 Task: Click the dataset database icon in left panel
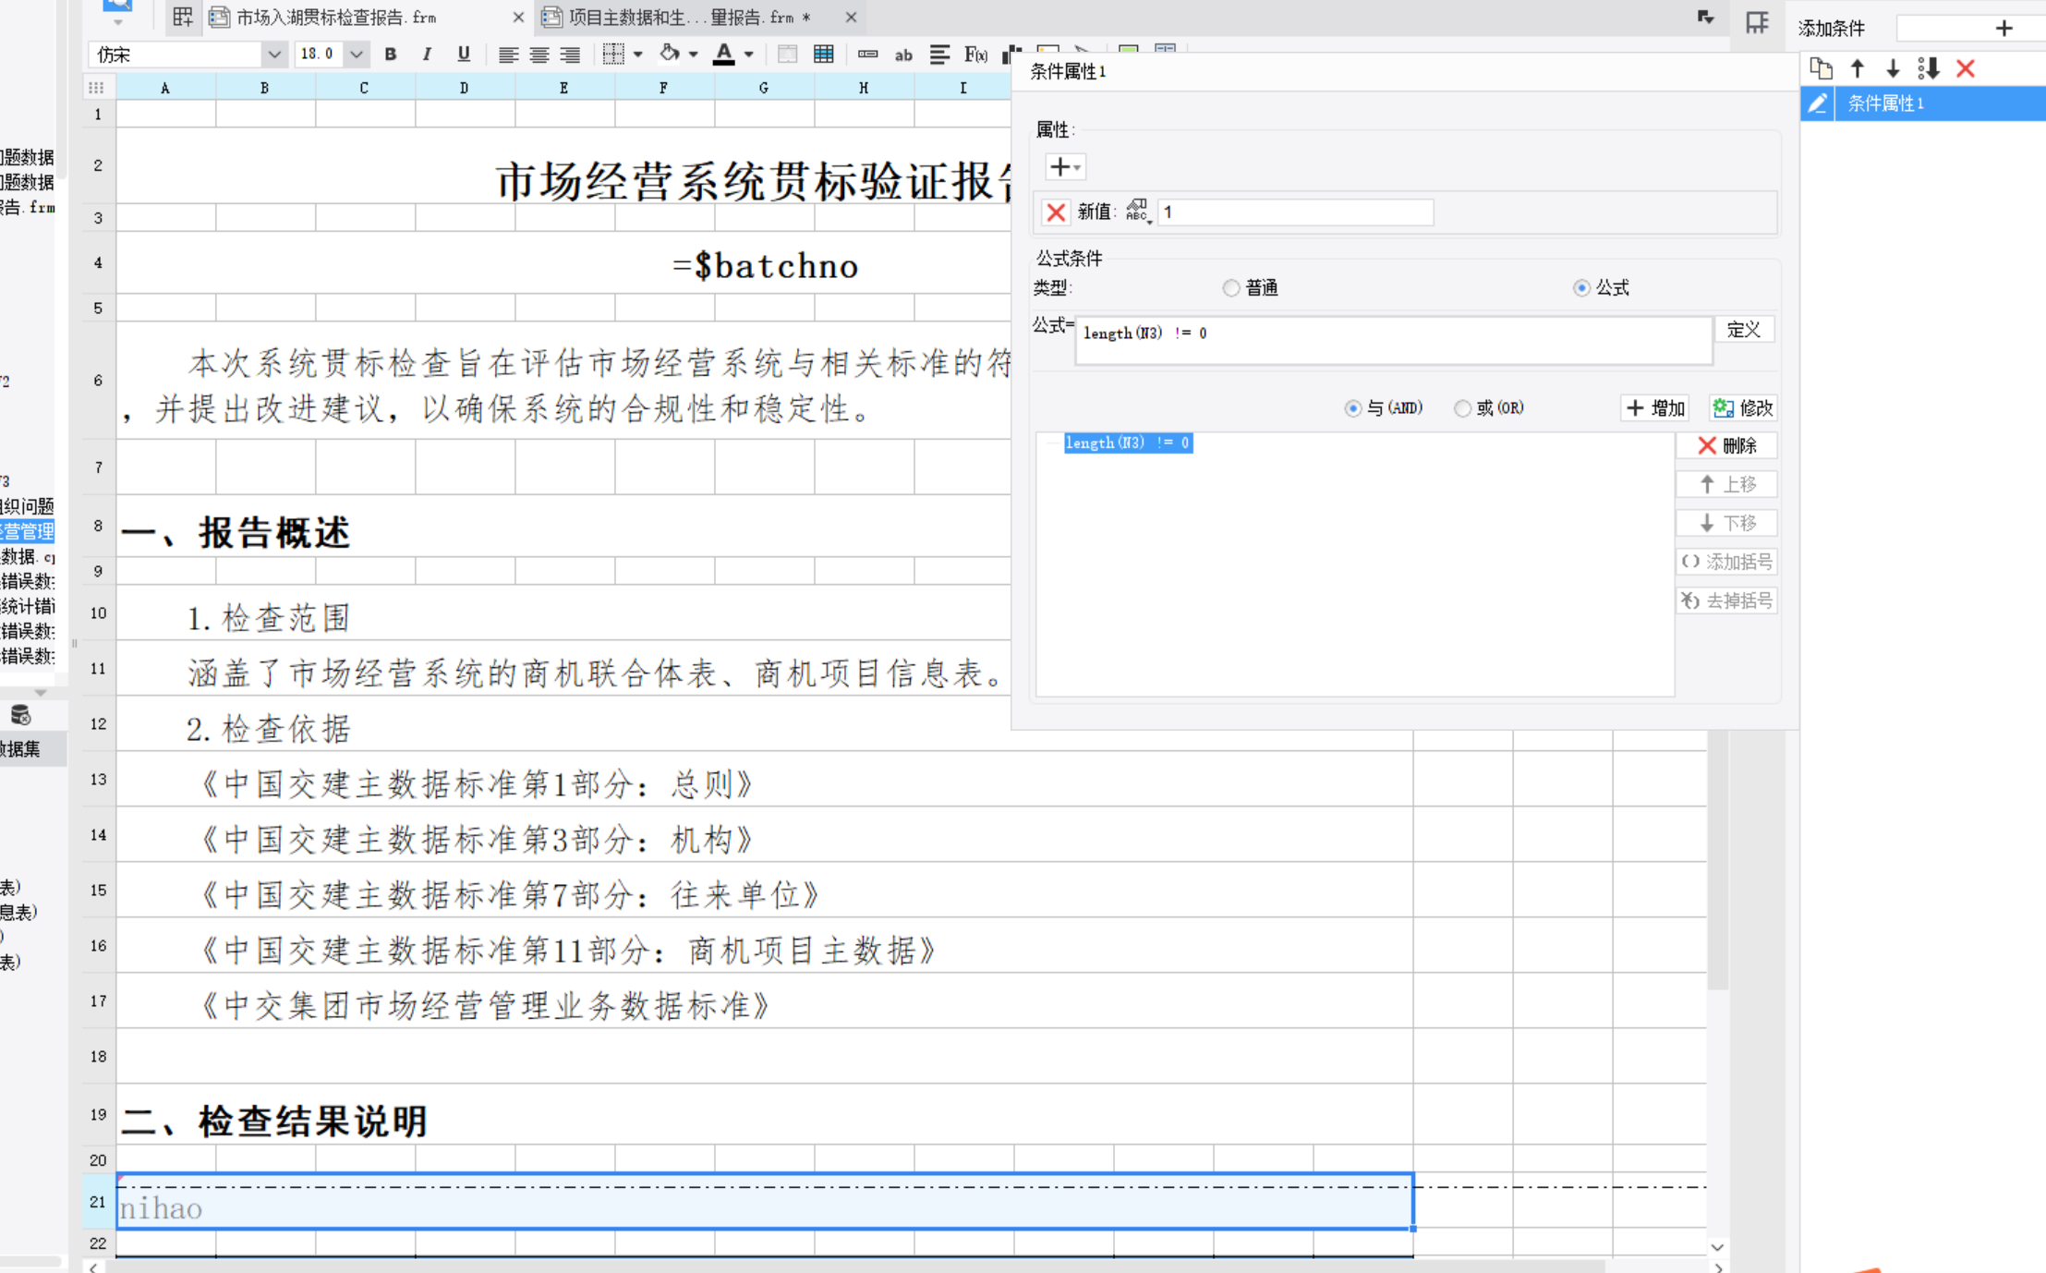click(x=20, y=715)
